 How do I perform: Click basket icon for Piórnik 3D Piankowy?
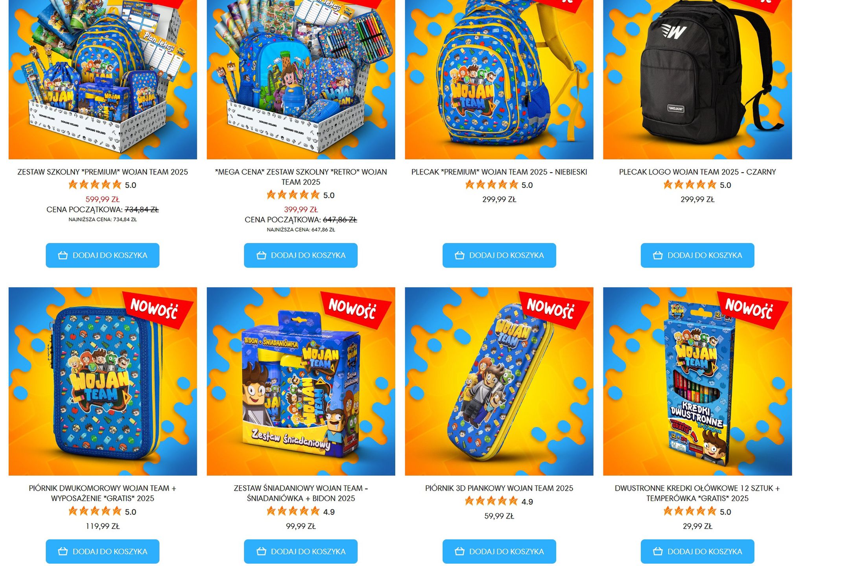[x=459, y=551]
